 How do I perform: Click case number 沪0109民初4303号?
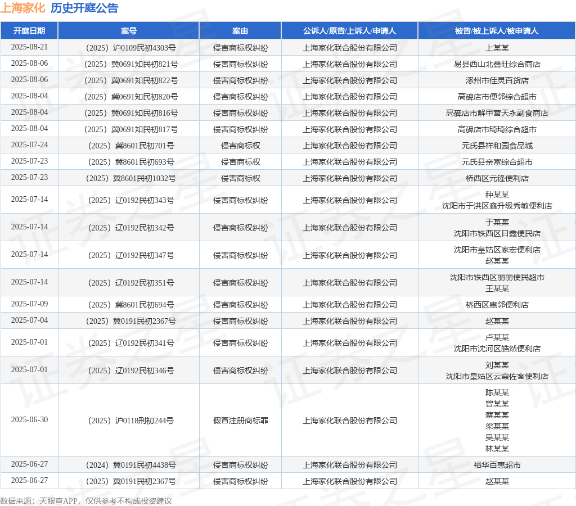130,48
